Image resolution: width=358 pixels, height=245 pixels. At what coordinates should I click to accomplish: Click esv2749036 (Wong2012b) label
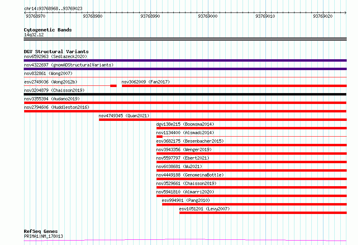51,82
